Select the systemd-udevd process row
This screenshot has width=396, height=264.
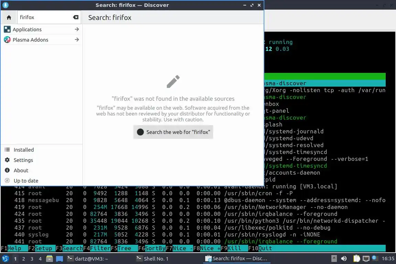coord(325,138)
